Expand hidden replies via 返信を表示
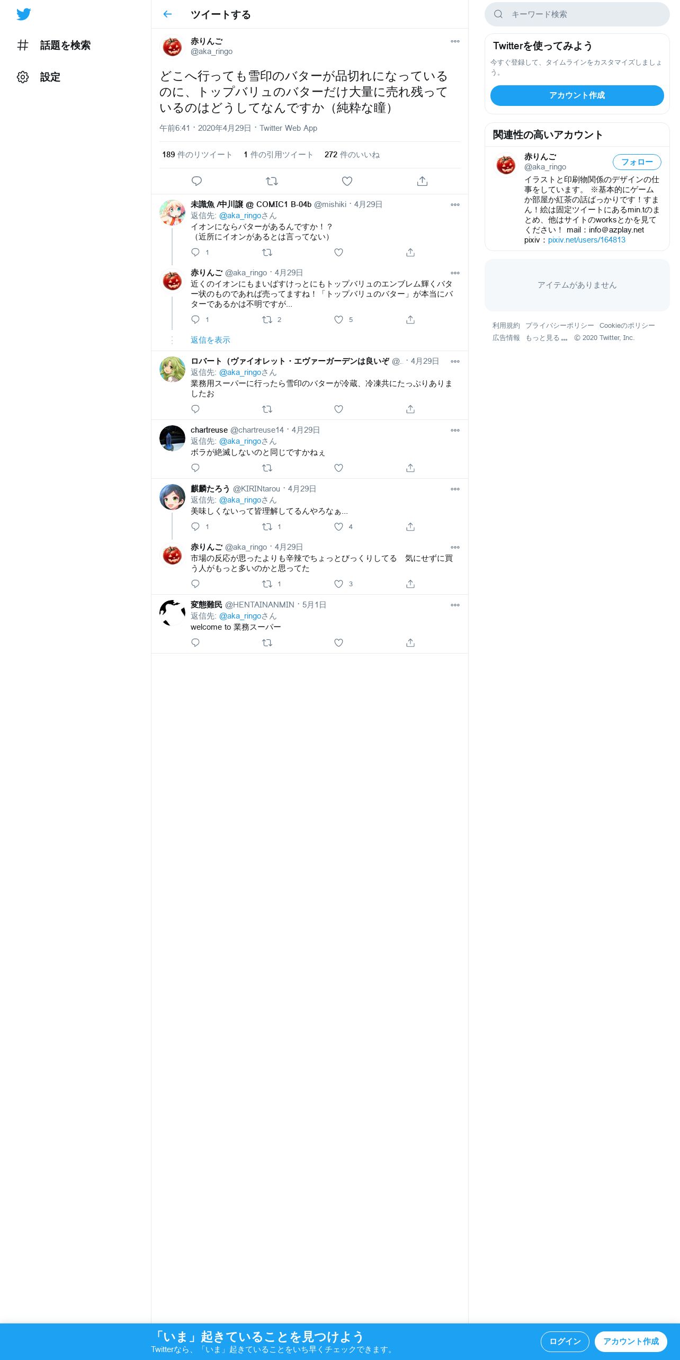 point(210,340)
